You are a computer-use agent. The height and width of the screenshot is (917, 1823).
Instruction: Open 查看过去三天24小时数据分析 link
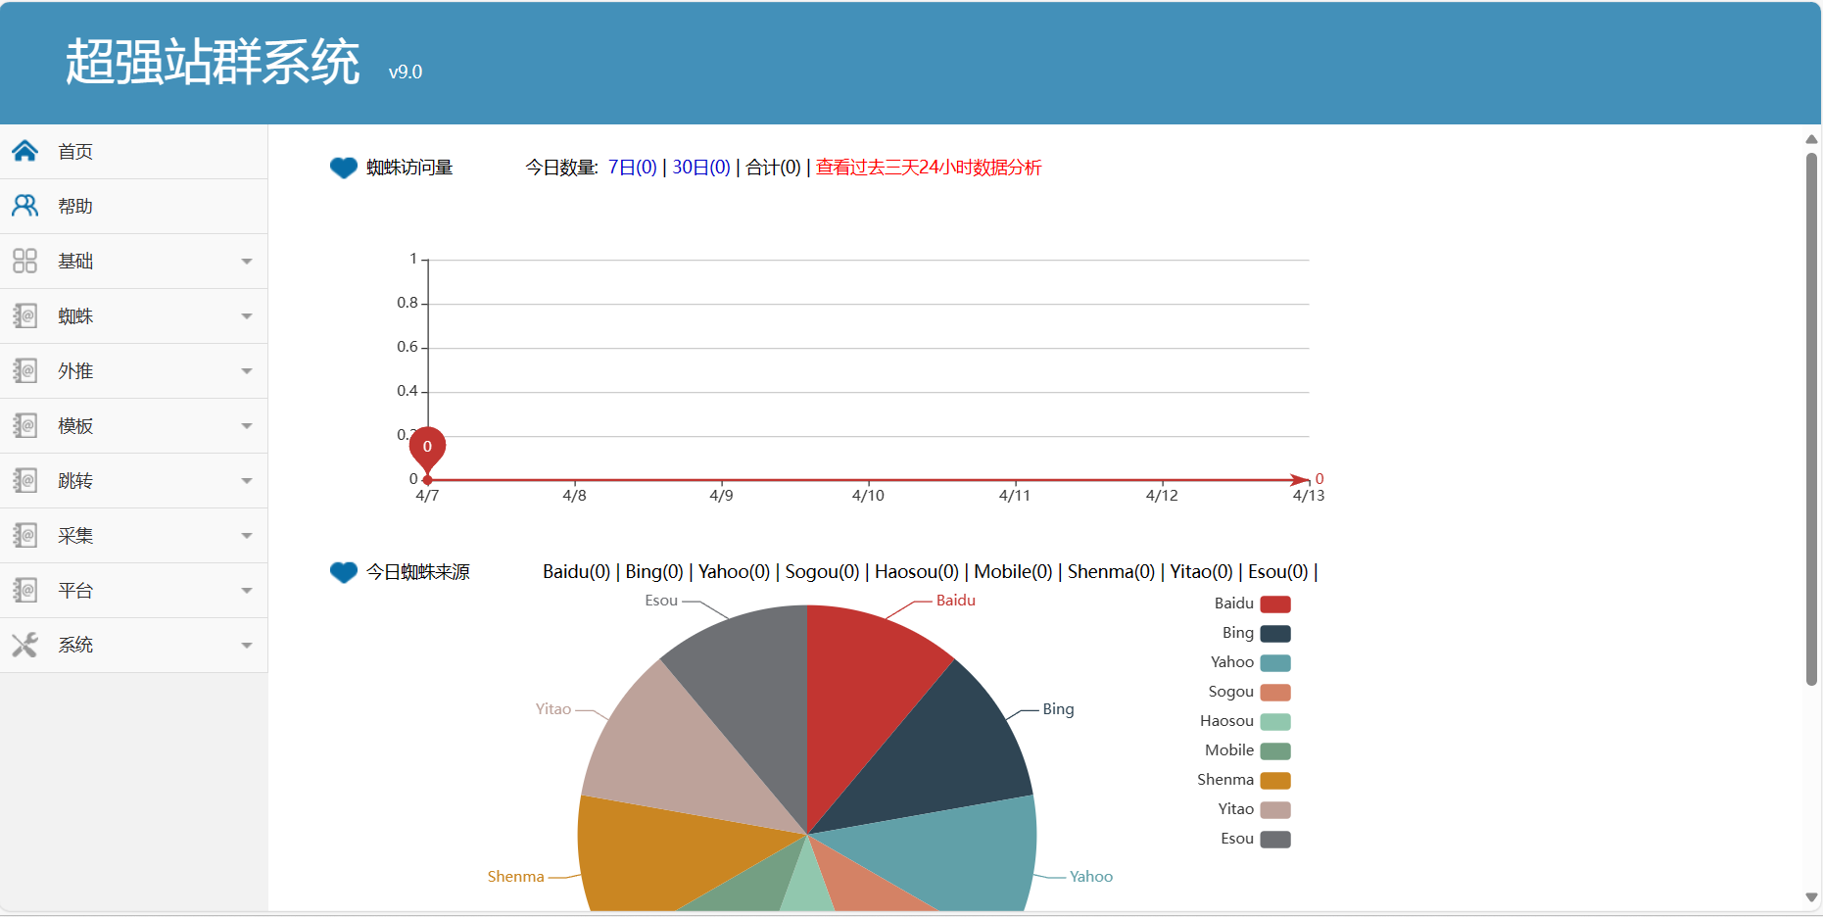929,168
